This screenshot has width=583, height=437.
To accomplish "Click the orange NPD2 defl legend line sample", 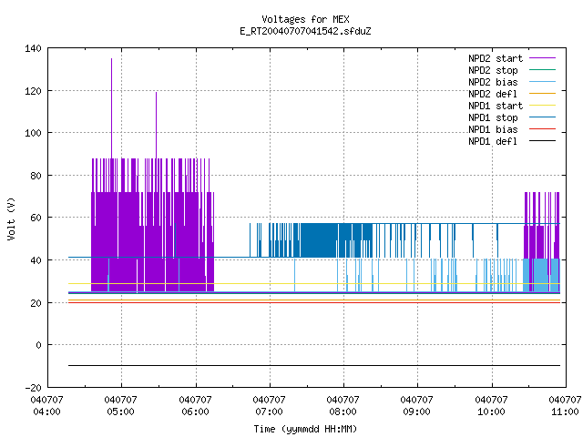I will click(x=542, y=93).
